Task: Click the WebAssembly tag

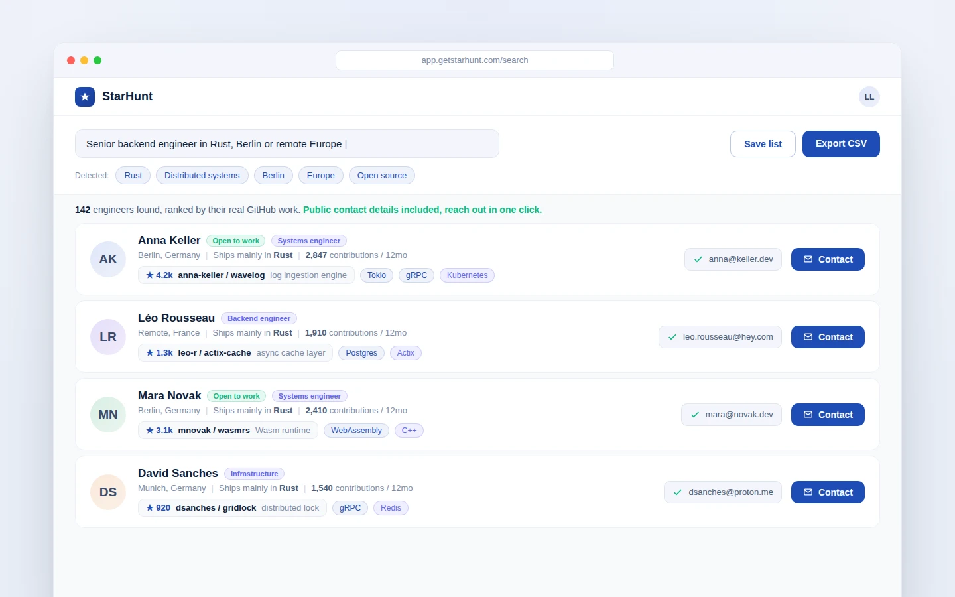Action: point(356,431)
